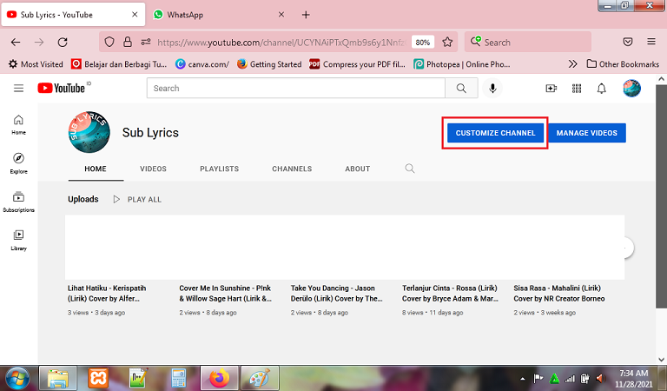The height and width of the screenshot is (391, 667).
Task: Click the YouTube search input field
Action: 296,88
